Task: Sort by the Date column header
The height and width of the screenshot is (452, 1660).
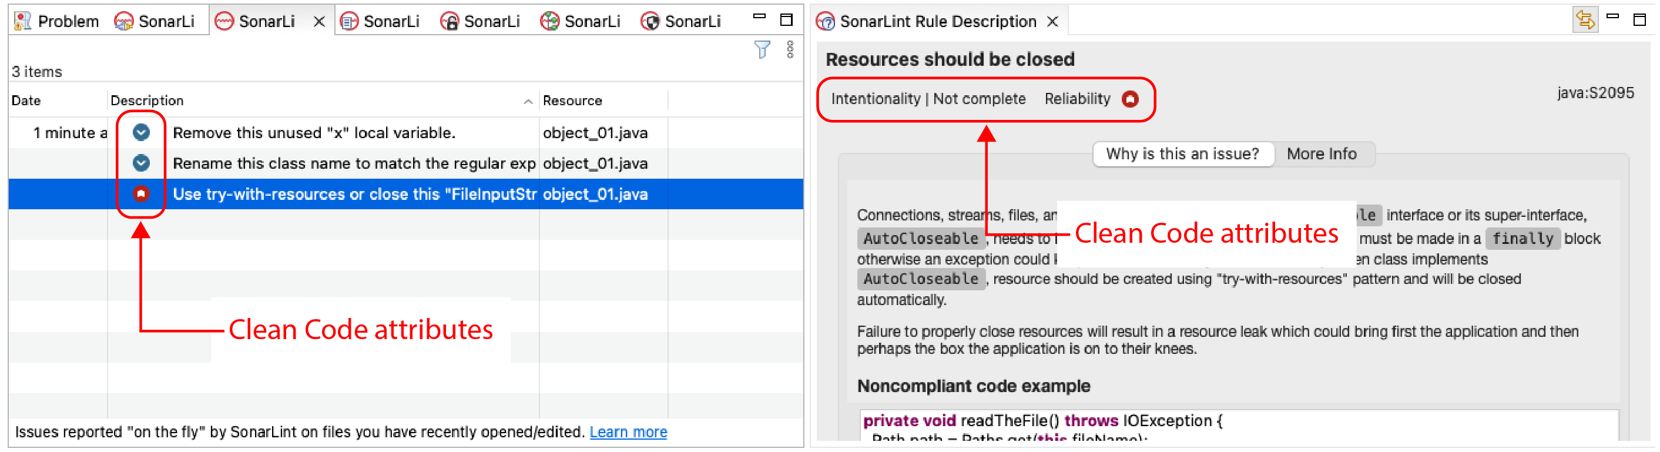Action: 26,101
